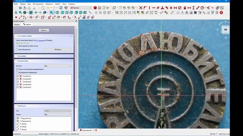Screen dimensions: 243x136
Task: Apply vertical constraint
Action: pyautogui.click(x=149, y=8)
